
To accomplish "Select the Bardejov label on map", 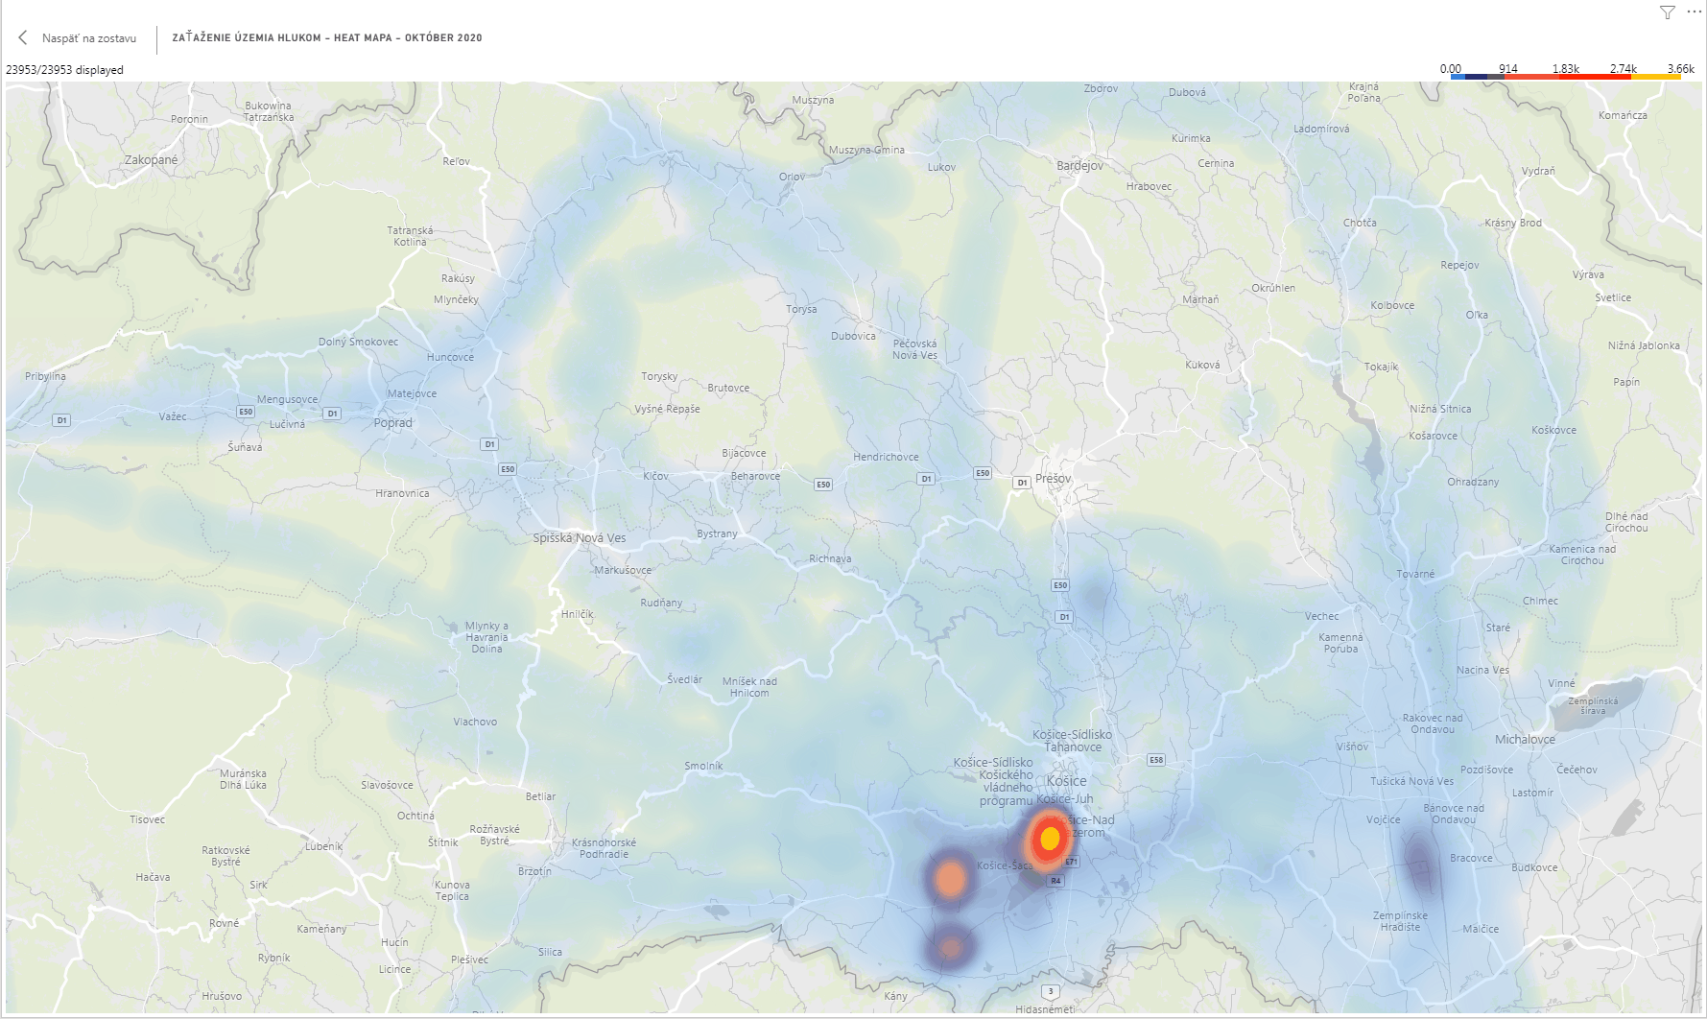I will [x=1079, y=166].
